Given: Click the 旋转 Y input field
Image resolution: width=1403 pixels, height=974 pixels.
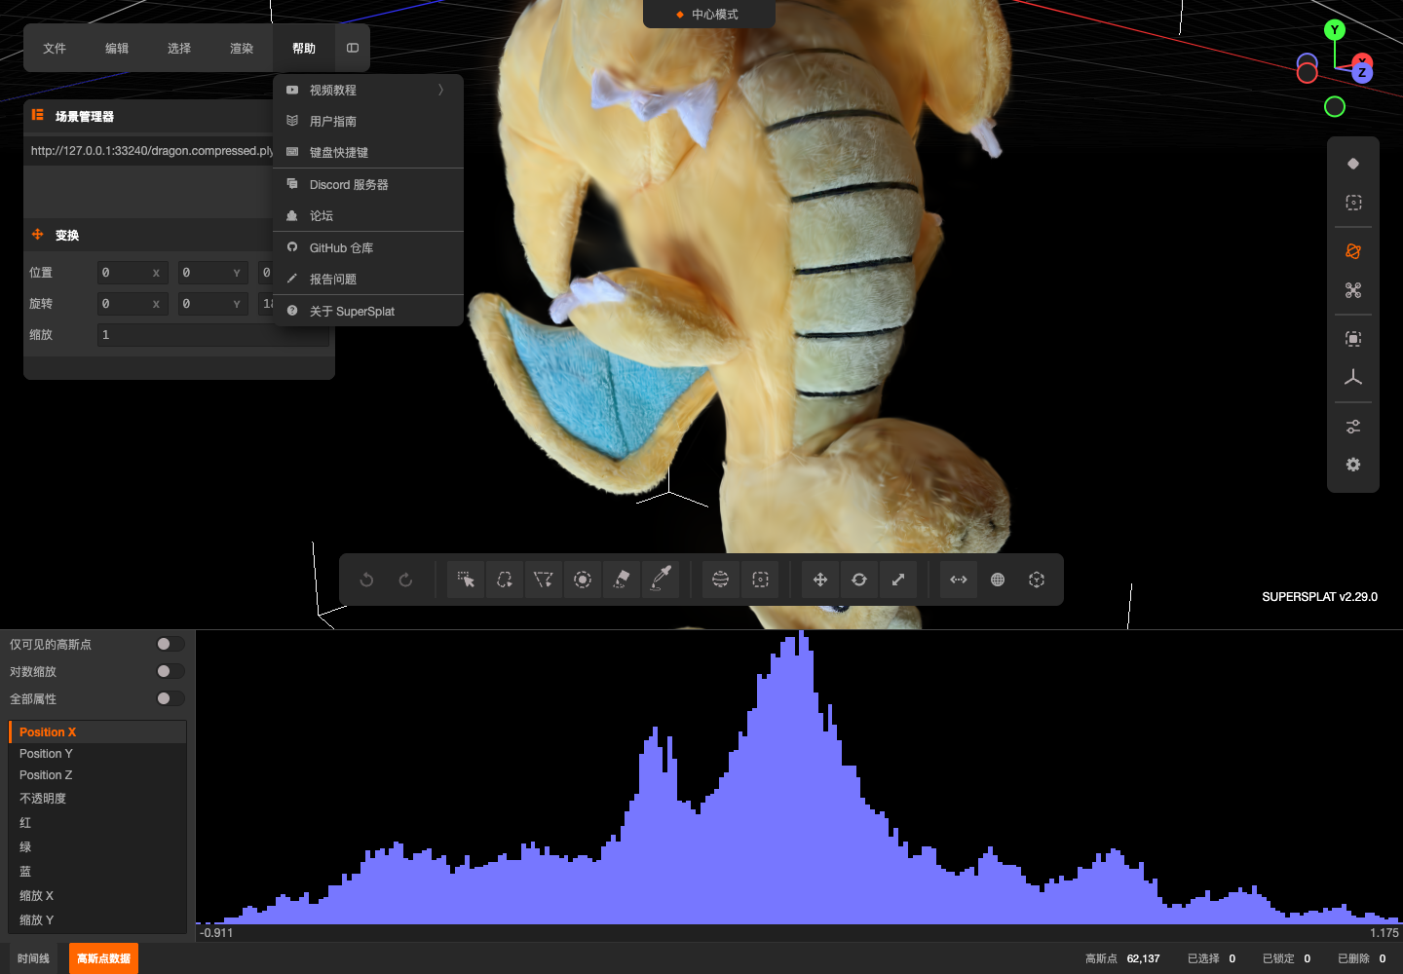Looking at the screenshot, I should (213, 304).
